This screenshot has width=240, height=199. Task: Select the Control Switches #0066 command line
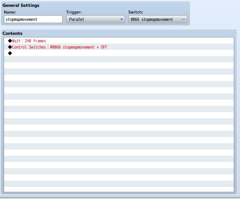[119, 47]
